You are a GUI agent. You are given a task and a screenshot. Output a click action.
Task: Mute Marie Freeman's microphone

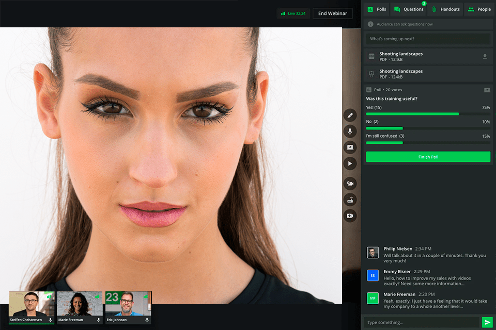pos(98,320)
